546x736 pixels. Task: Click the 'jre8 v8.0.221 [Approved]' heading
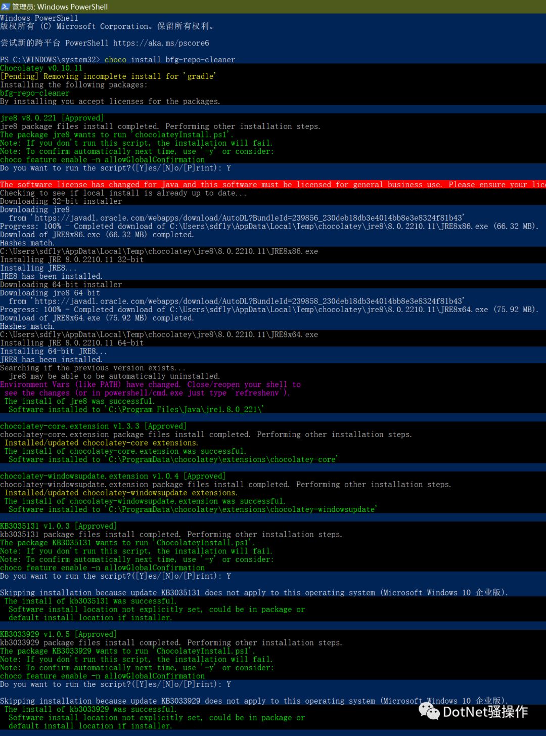click(52, 118)
